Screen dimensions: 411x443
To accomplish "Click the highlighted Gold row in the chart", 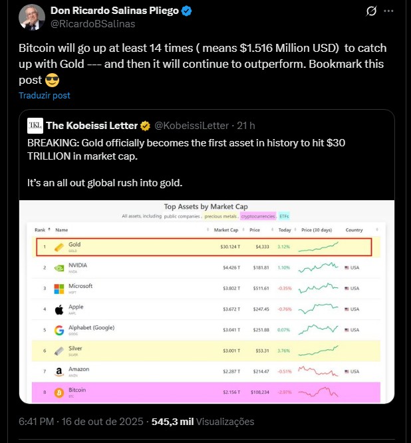I will click(203, 247).
